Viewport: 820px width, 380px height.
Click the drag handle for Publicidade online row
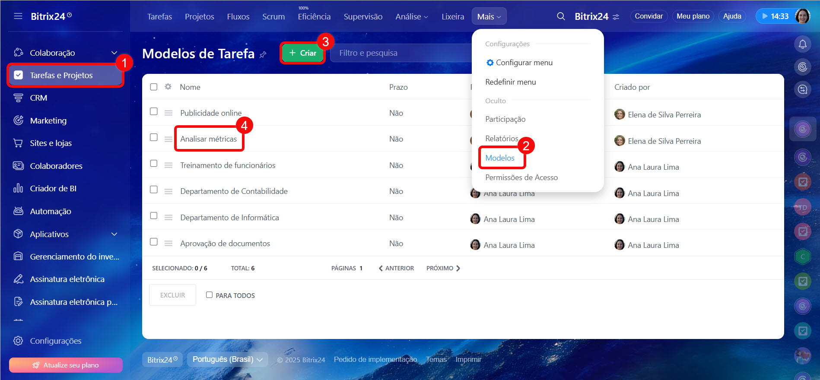coord(168,113)
